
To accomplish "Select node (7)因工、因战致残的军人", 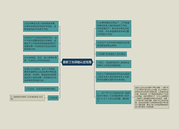I will (113, 64).
